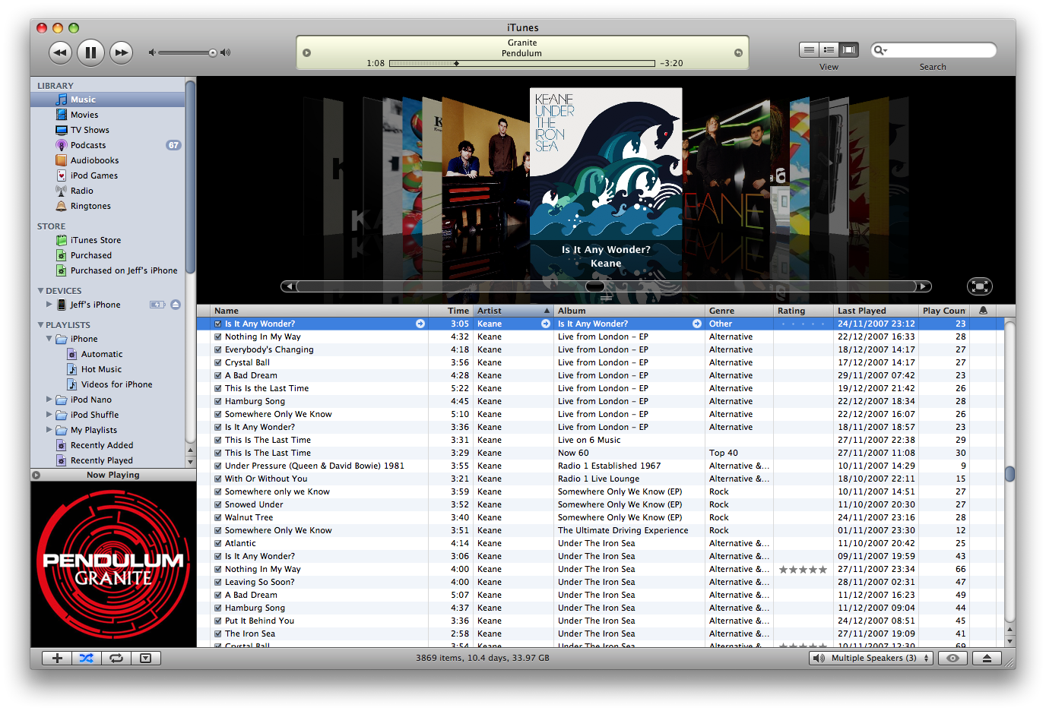
Task: Toggle the Now Playing artwork header arrow
Action: tap(36, 475)
